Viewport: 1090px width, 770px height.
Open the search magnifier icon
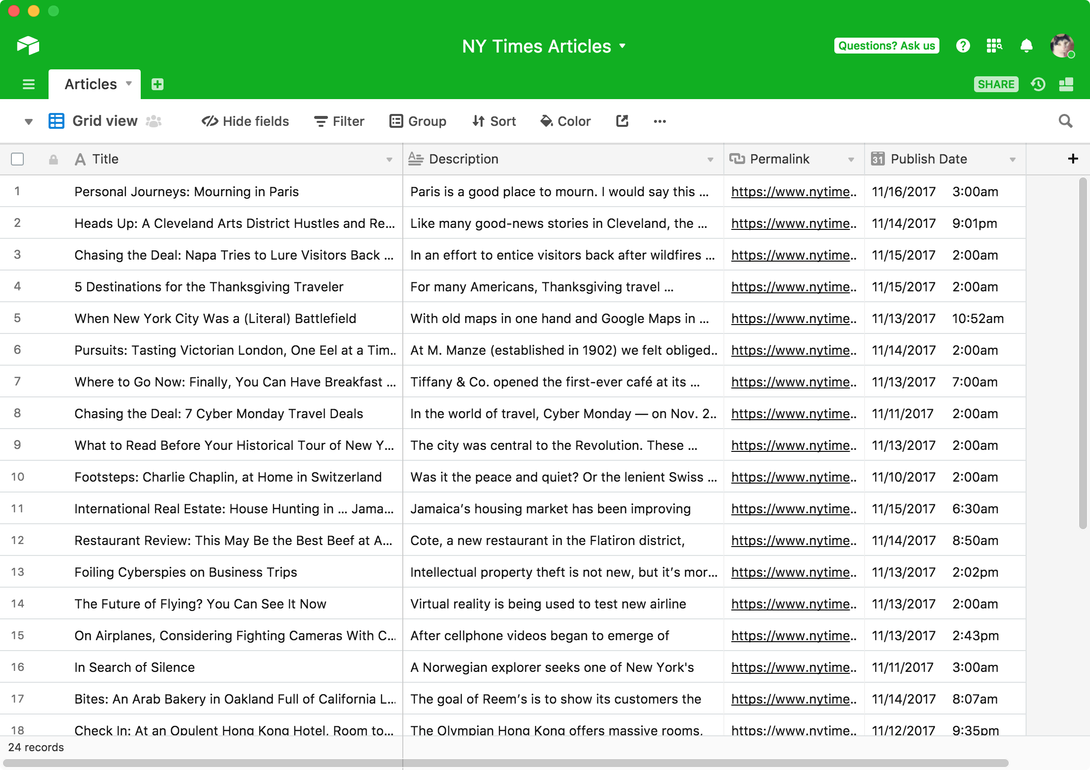(1065, 121)
